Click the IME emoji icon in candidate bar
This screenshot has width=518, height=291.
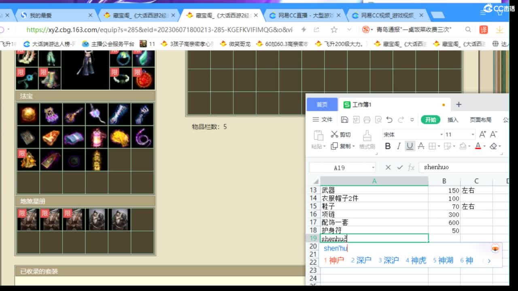coord(495,248)
